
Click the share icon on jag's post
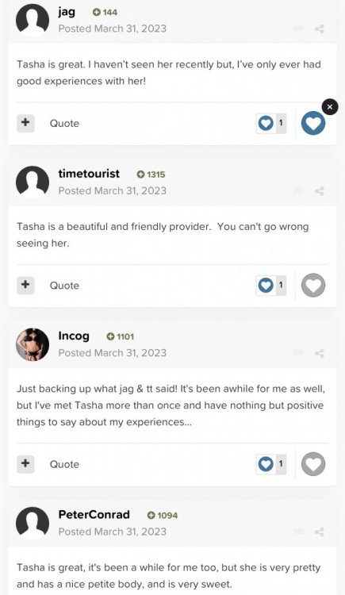click(x=320, y=29)
